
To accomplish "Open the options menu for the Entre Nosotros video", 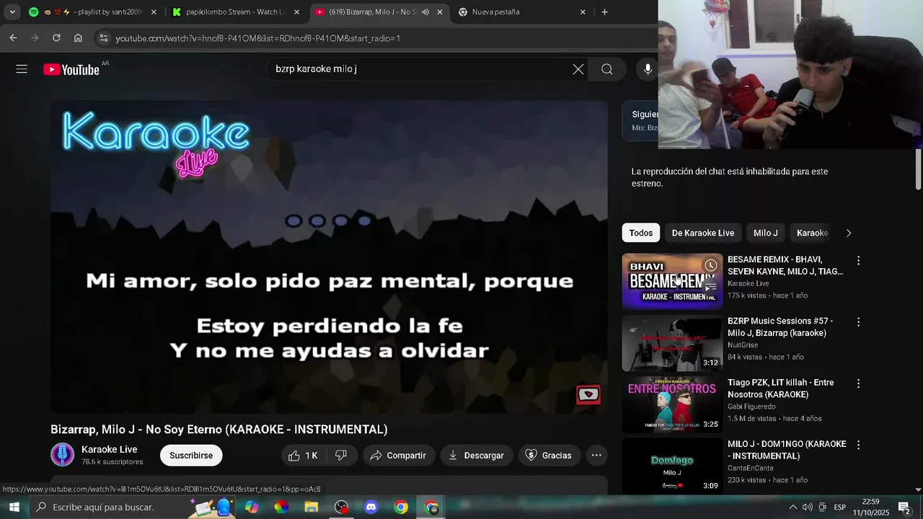I will [858, 383].
